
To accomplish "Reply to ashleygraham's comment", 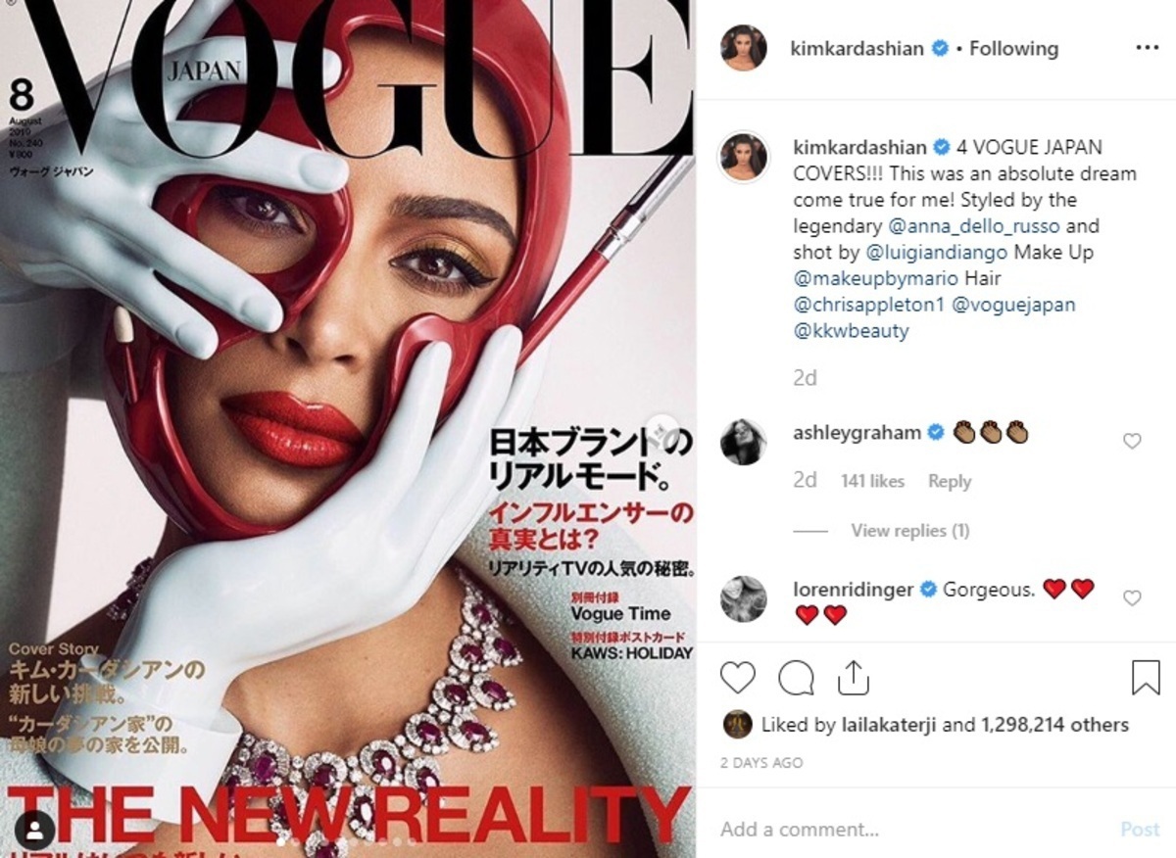I will pos(950,481).
